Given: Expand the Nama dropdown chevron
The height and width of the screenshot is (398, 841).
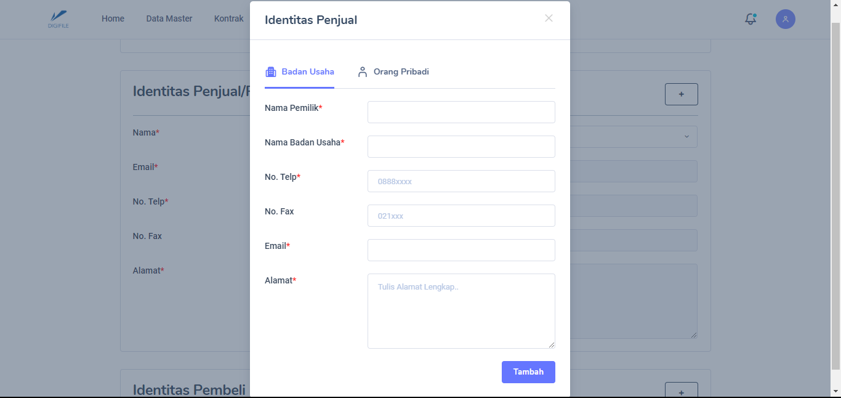Looking at the screenshot, I should click(686, 137).
